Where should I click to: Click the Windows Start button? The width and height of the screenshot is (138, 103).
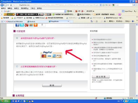(5, 101)
